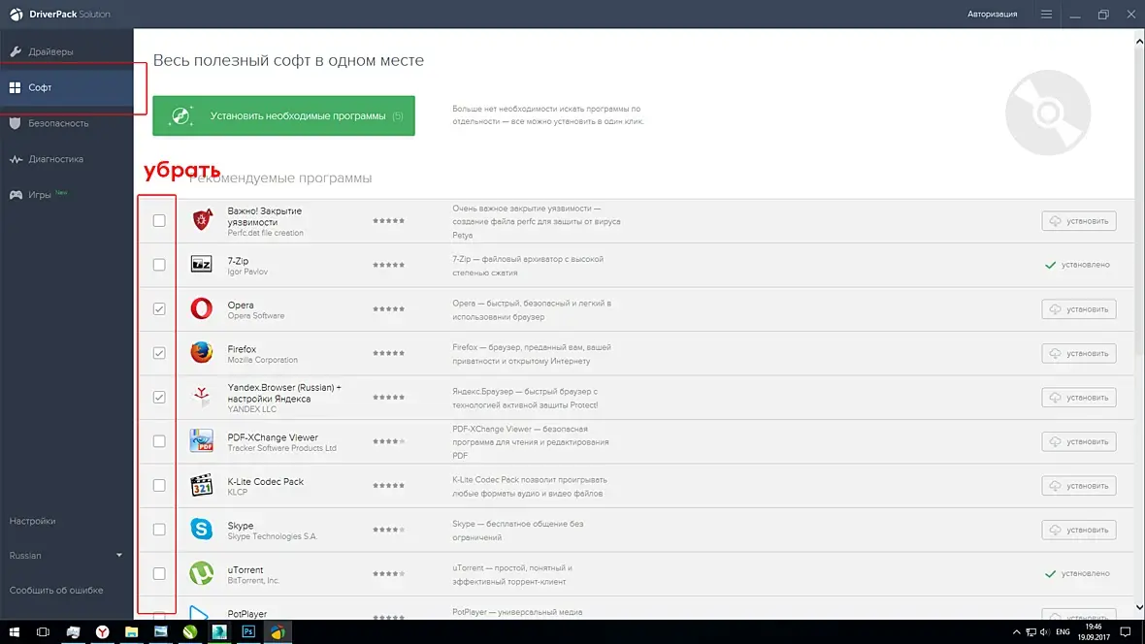Click the 'Igor Pavlov' author text

point(247,272)
